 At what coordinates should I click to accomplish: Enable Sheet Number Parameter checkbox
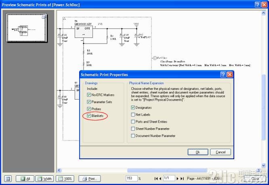[x=133, y=129]
